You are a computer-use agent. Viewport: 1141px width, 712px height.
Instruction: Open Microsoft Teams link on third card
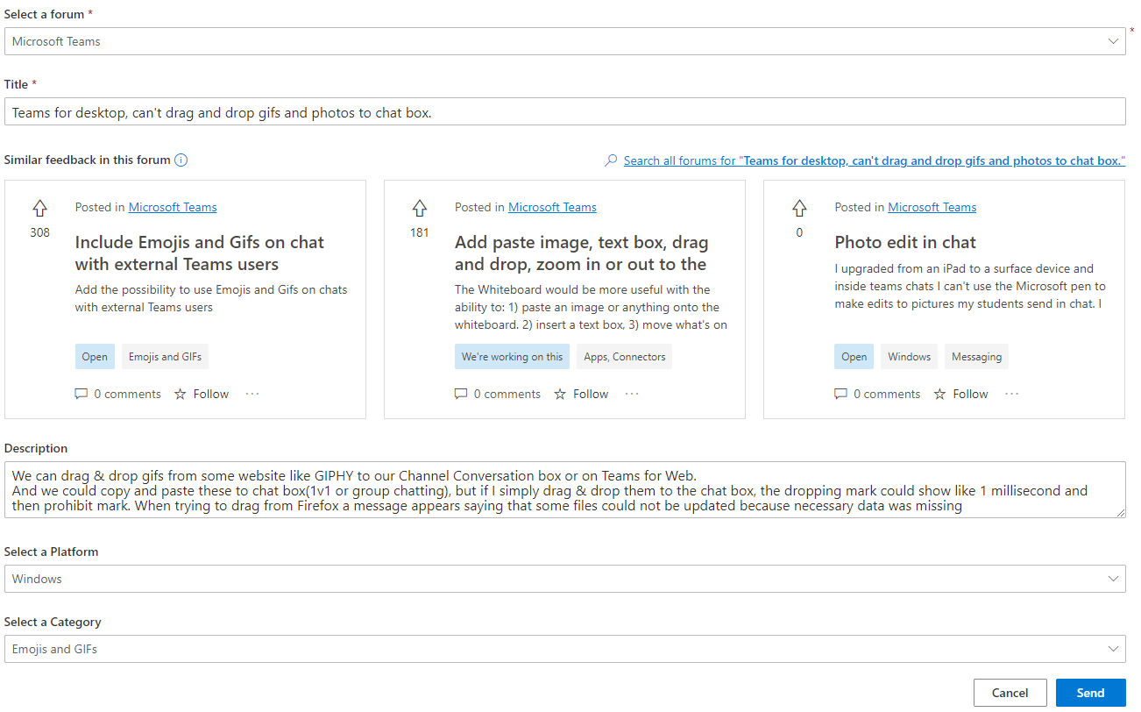point(932,207)
